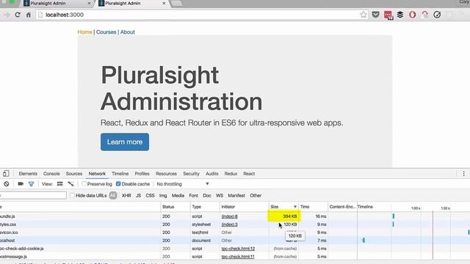Image resolution: width=470 pixels, height=264 pixels.
Task: Enable the Preserve log checkbox
Action: tap(84, 184)
